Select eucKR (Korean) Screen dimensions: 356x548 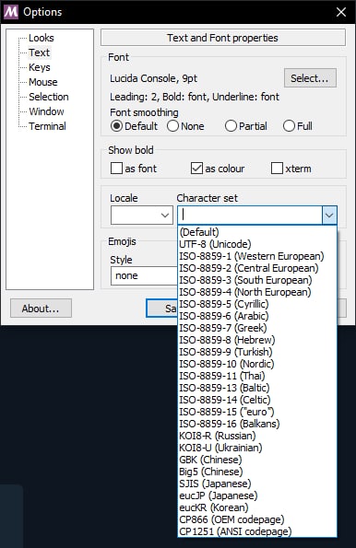pos(257,507)
